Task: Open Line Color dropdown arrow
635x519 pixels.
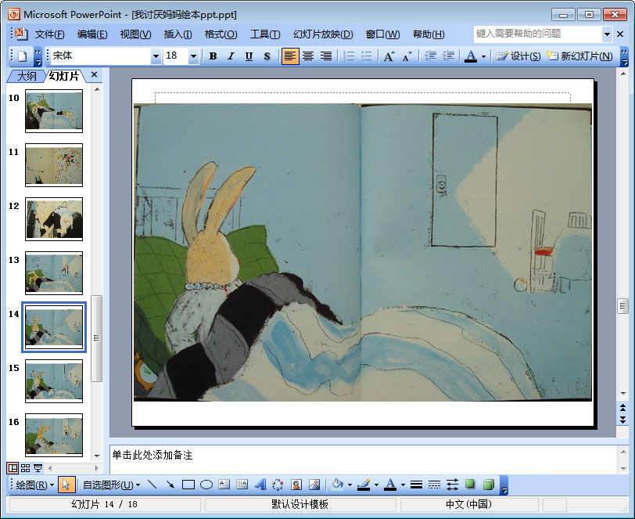Action: (377, 485)
